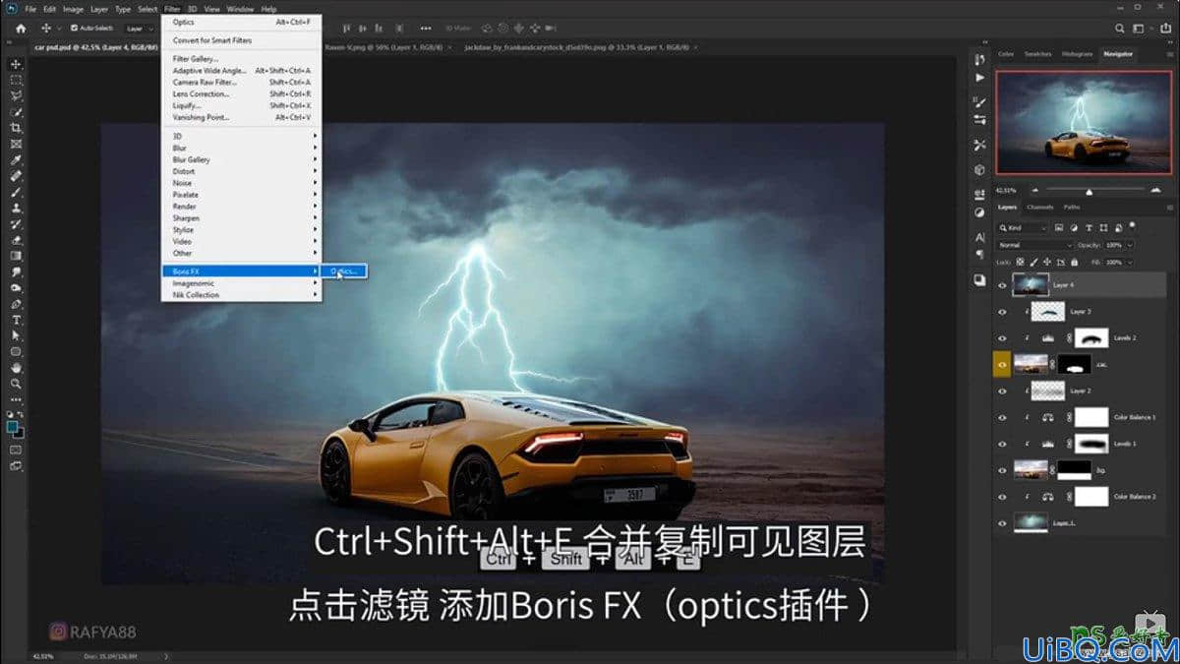Select the Lasso tool

(x=16, y=96)
